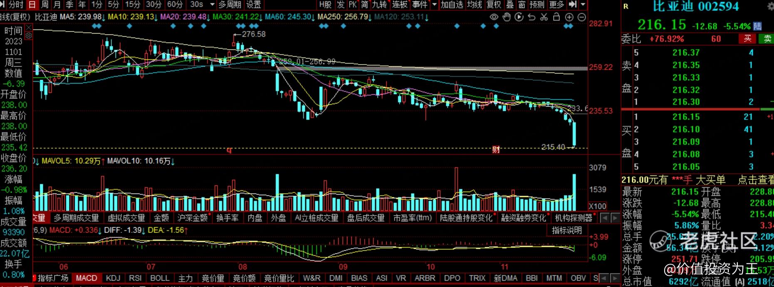Screen dimensions: 774x287
Task: Switch to 15分 chart period
Action: [x=133, y=5]
